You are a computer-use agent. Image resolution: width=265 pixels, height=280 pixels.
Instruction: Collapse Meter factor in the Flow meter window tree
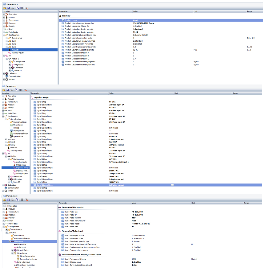tap(13, 253)
